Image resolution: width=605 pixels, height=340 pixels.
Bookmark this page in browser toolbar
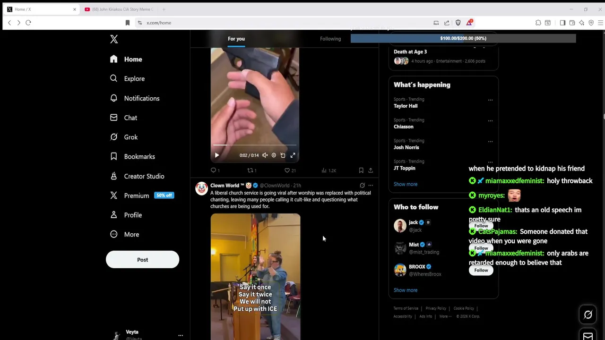coord(127,23)
